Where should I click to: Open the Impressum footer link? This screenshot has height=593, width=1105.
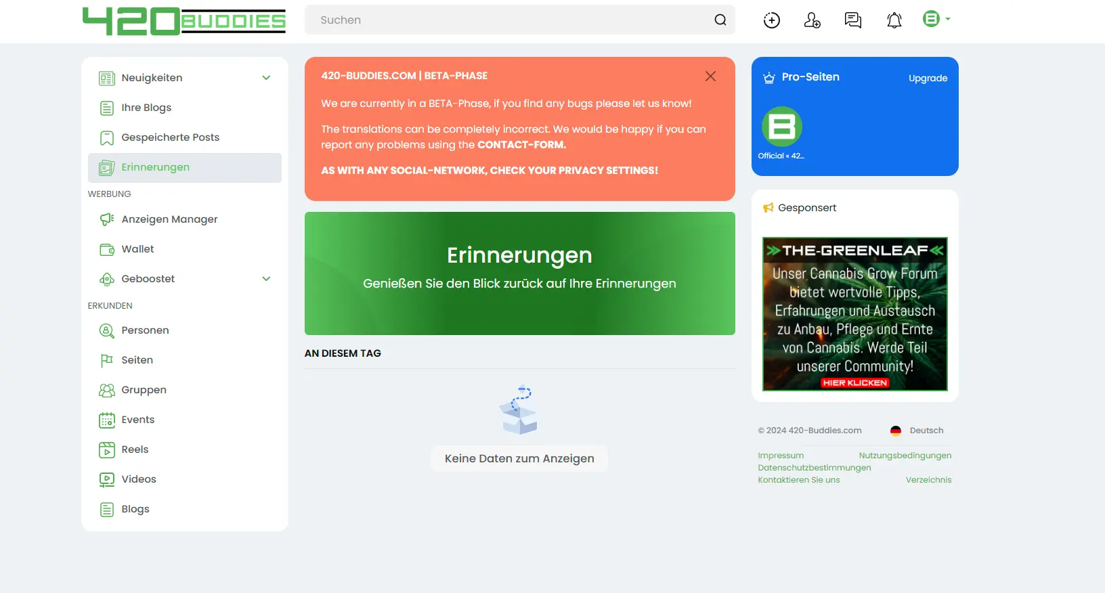(x=781, y=456)
